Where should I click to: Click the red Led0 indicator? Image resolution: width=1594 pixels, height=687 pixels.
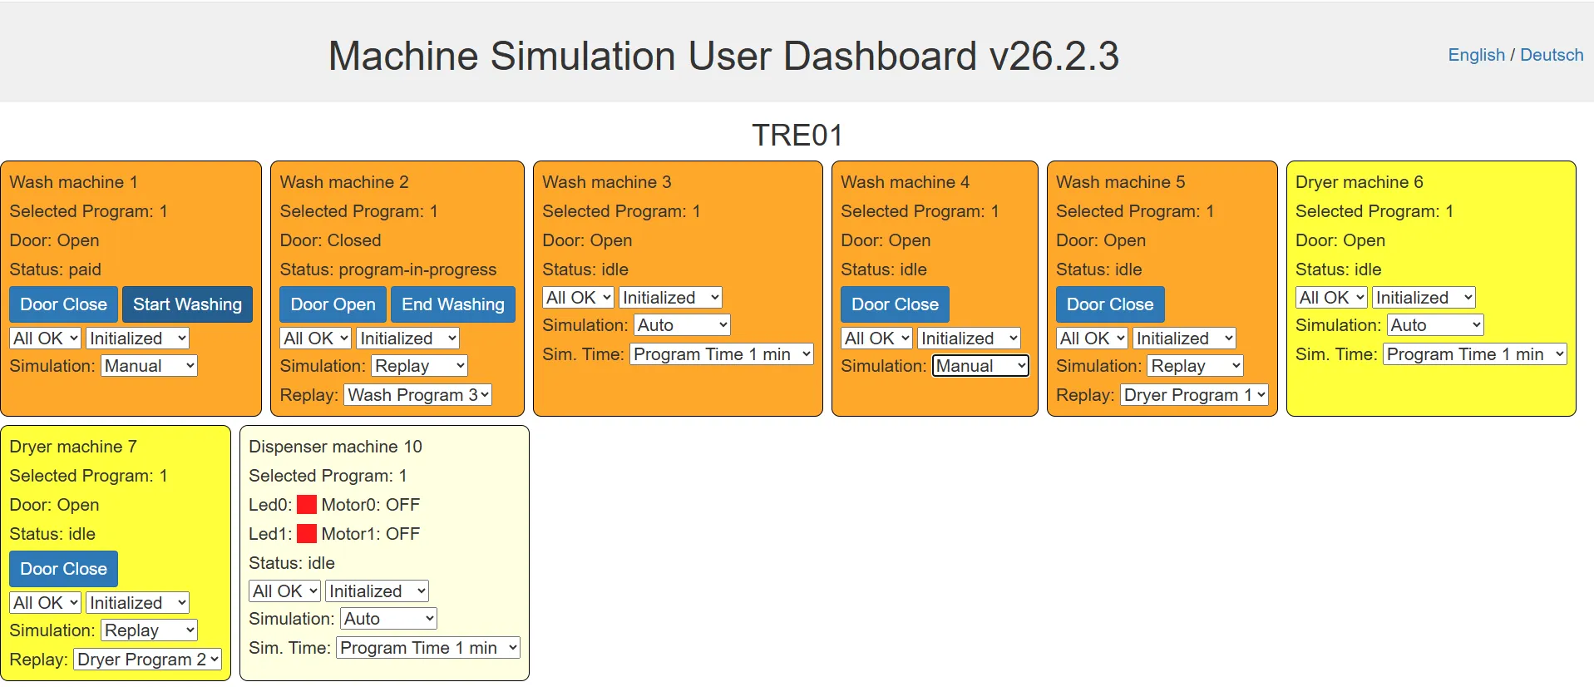coord(307,505)
